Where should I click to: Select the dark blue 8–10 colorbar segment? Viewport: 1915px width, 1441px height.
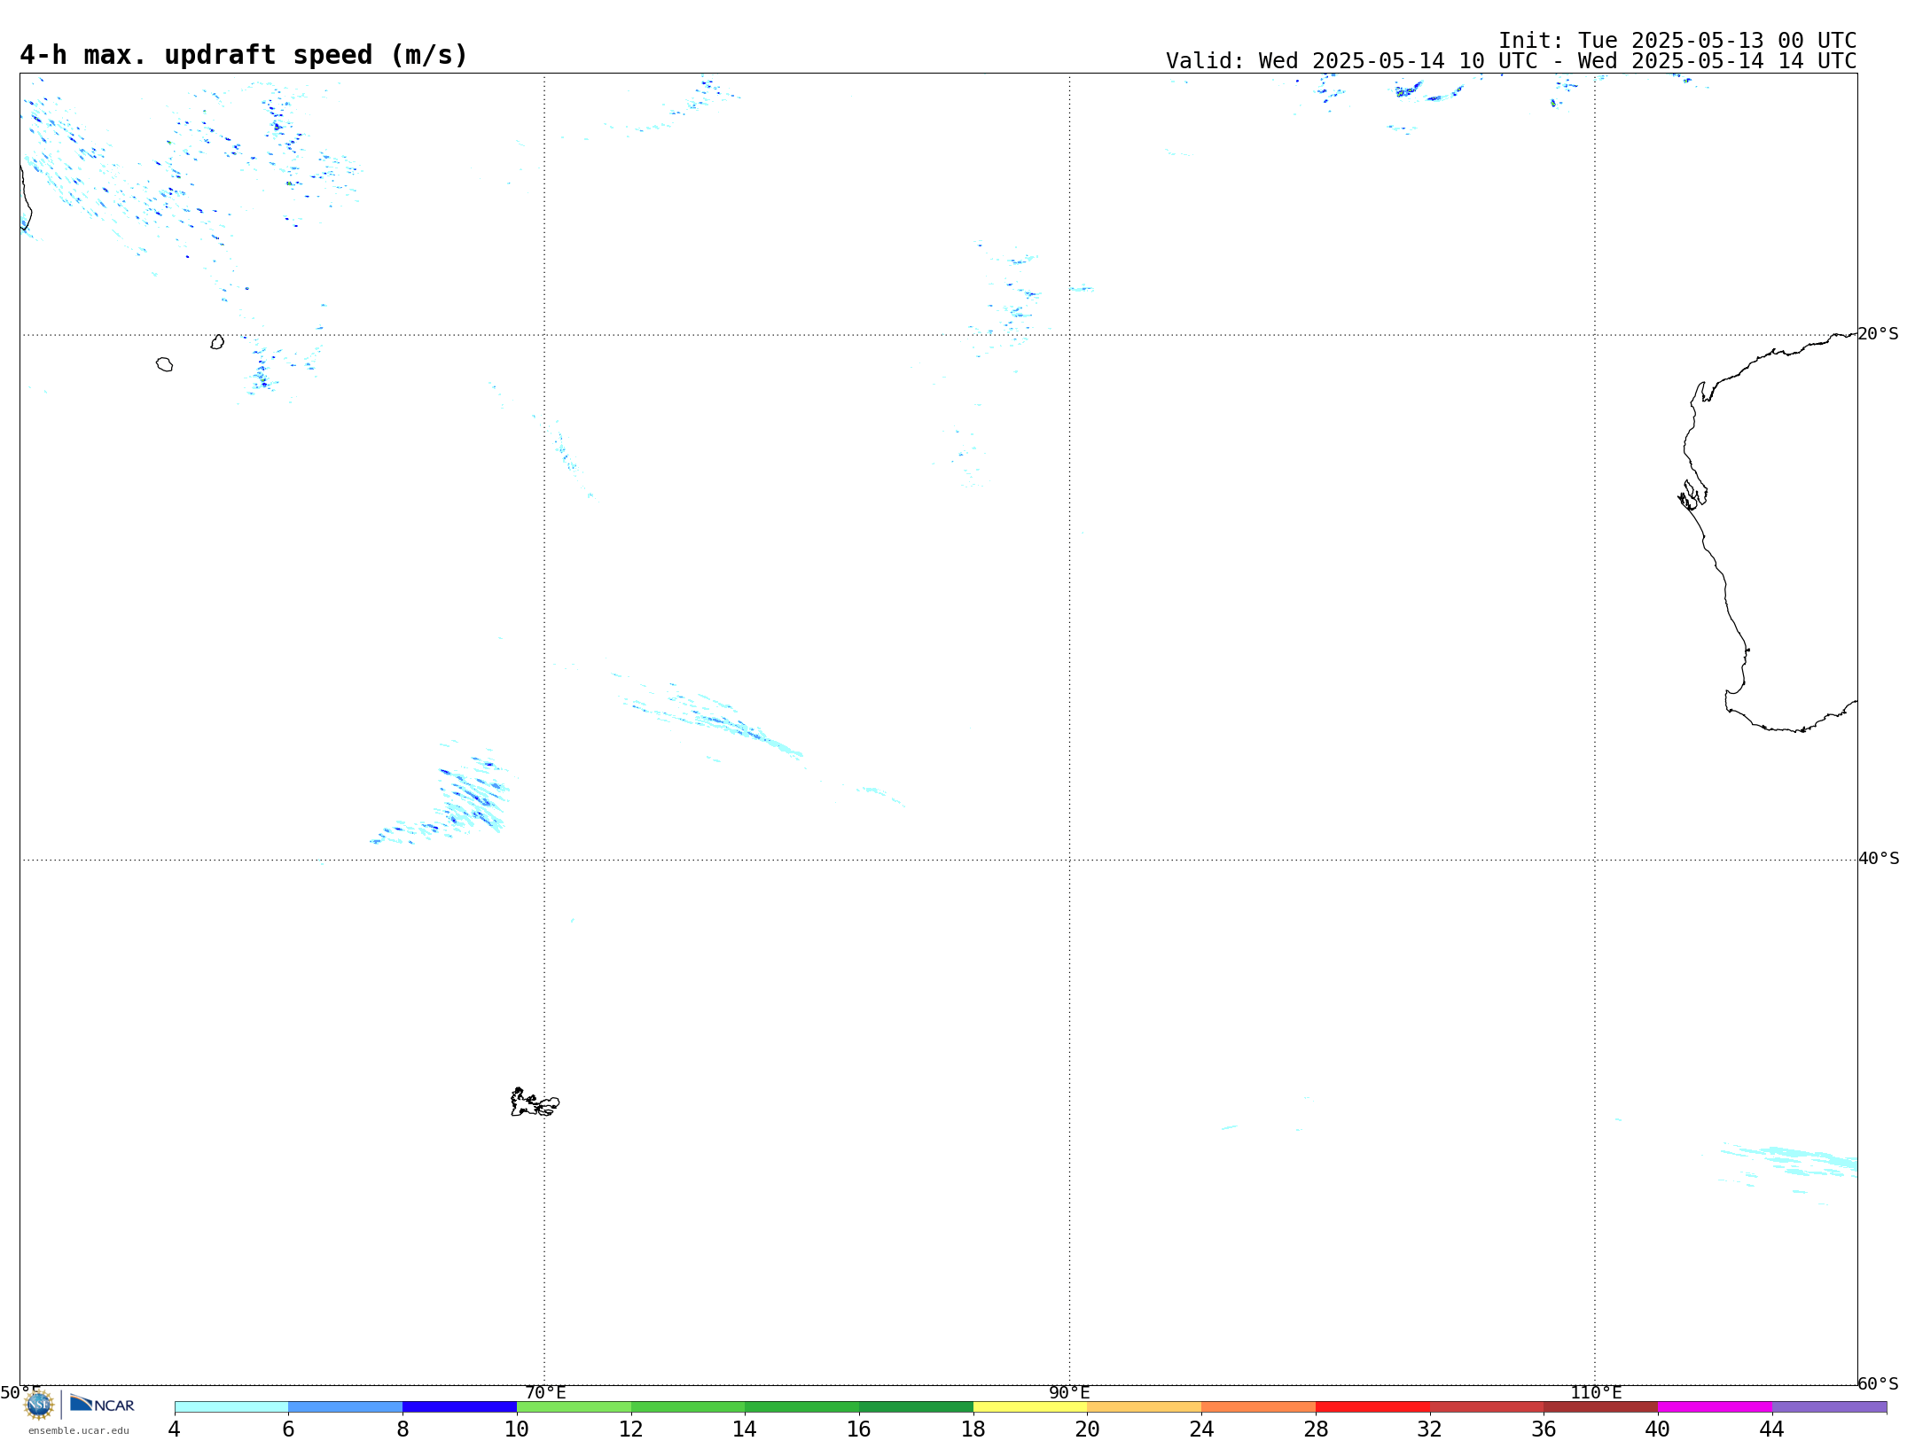coord(459,1406)
